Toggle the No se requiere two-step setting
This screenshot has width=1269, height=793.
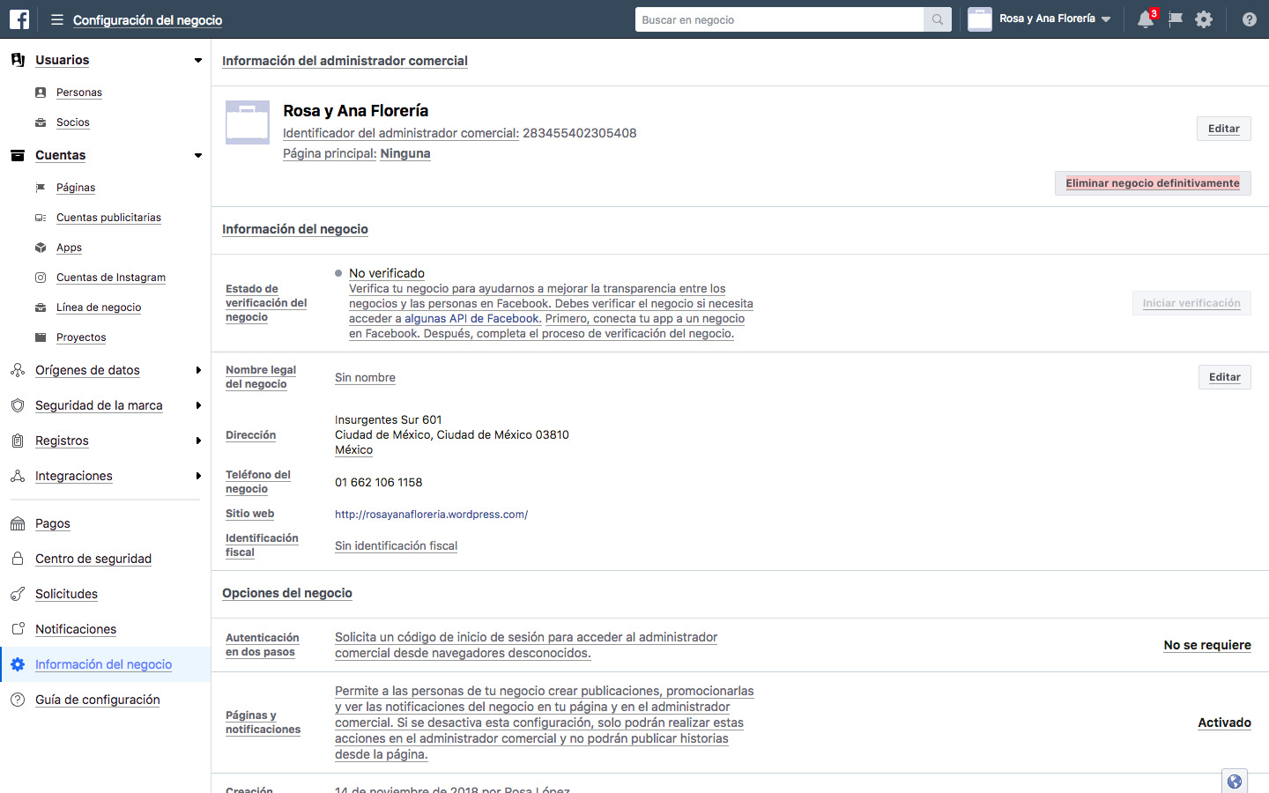point(1207,645)
